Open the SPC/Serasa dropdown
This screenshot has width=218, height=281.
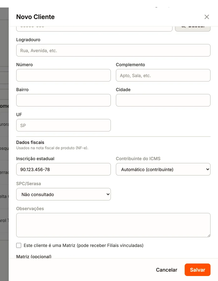coord(64,194)
